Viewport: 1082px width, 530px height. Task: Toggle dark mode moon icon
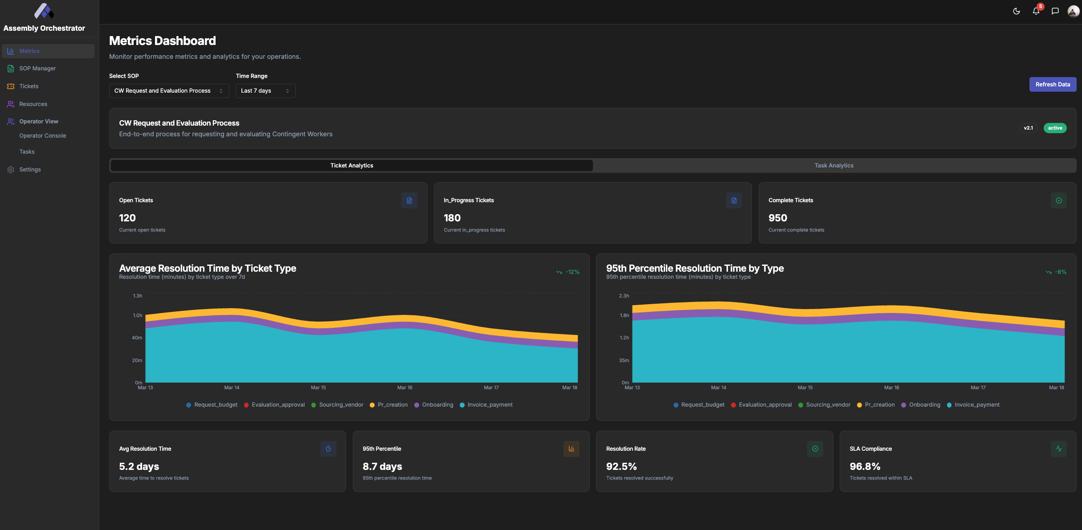click(x=1016, y=11)
